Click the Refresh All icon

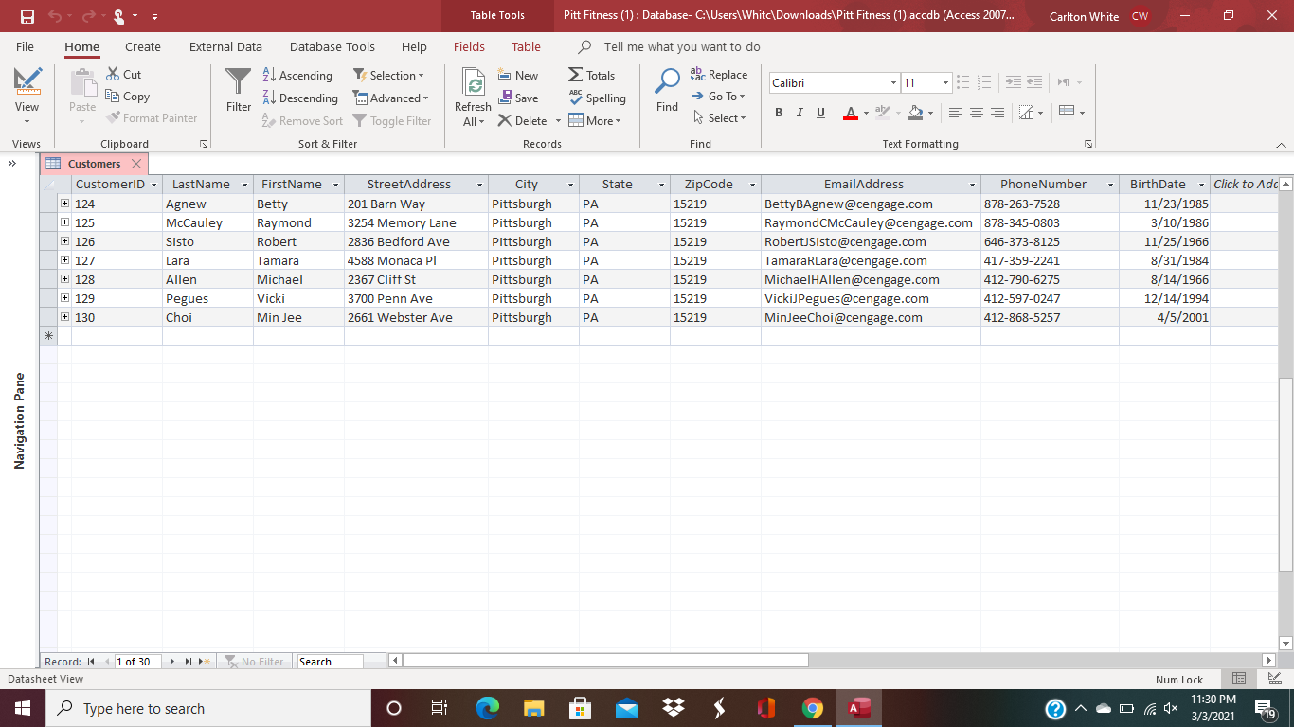point(472,85)
